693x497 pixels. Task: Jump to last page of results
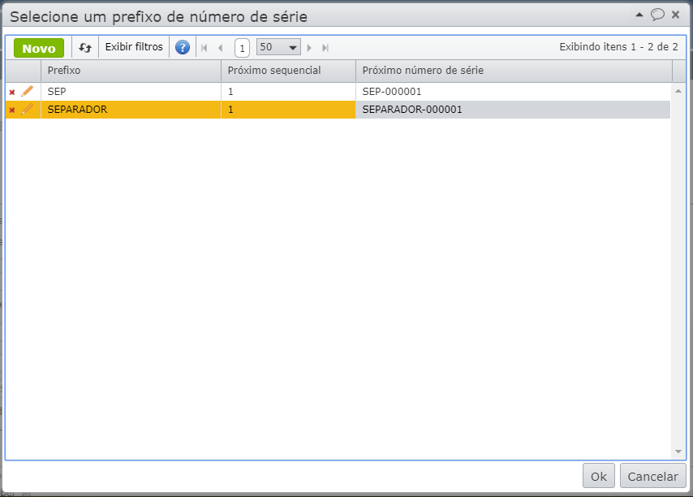pyautogui.click(x=325, y=48)
